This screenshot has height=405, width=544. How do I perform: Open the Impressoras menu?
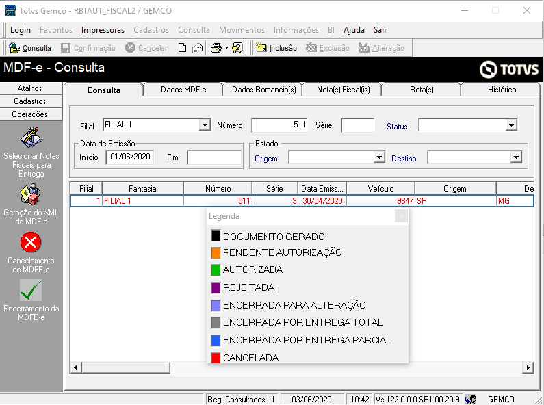click(103, 30)
